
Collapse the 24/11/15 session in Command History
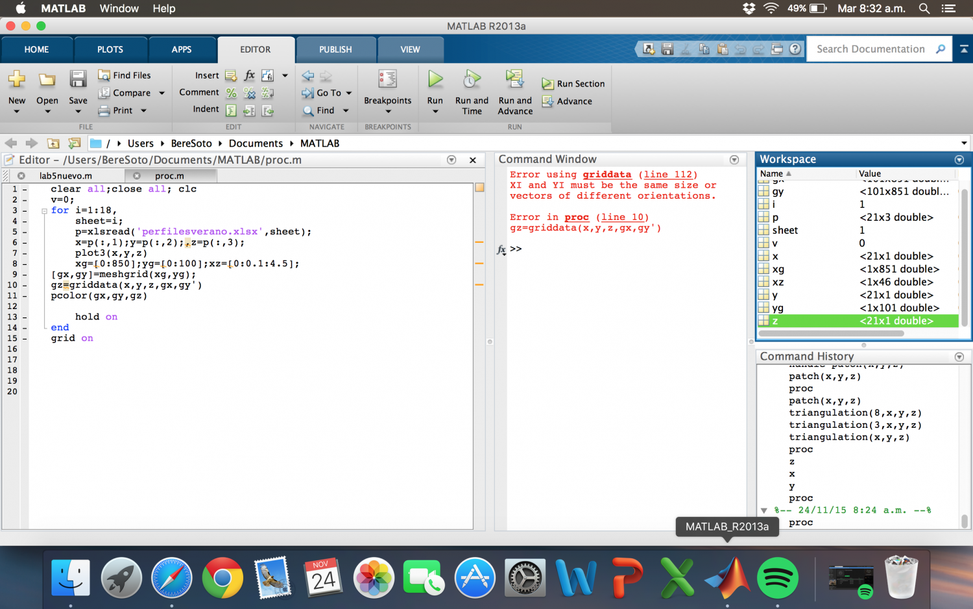point(764,511)
